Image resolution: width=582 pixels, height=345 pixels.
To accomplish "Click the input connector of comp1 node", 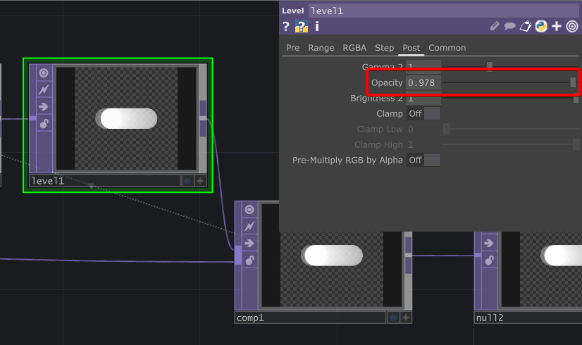I will tap(238, 255).
